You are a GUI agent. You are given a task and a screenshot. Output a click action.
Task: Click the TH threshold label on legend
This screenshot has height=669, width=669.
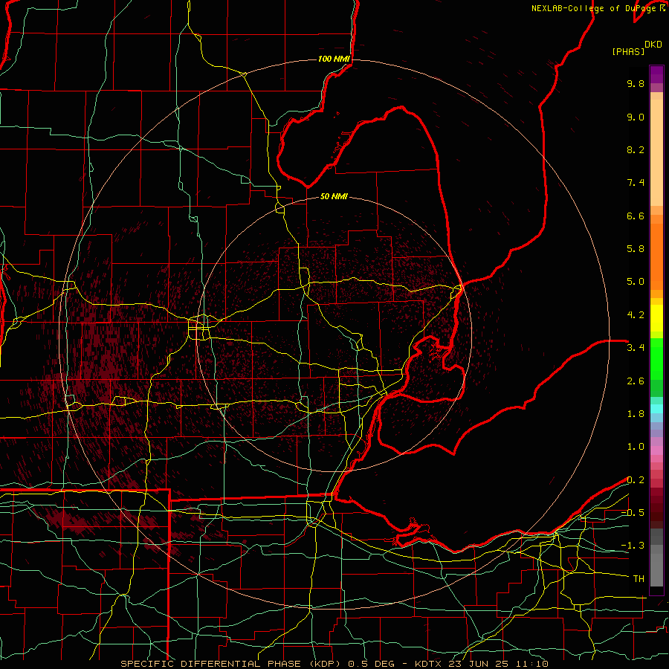639,579
